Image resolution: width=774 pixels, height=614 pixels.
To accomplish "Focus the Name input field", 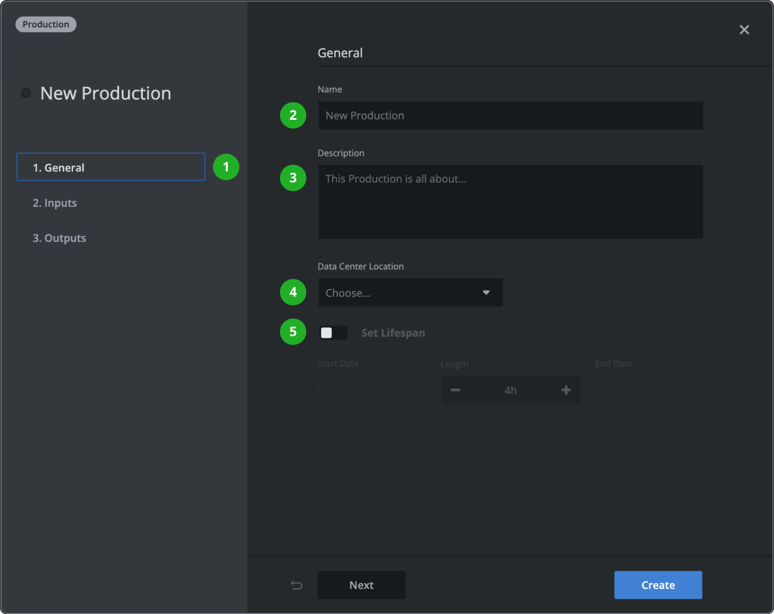I will (510, 115).
